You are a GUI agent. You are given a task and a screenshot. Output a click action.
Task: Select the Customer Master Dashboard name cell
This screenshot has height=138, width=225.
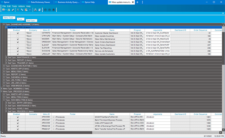pyautogui.click(x=112, y=33)
